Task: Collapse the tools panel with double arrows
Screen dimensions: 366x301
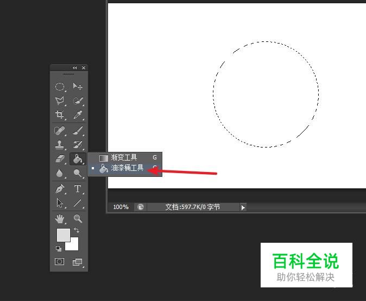Action: (75, 68)
